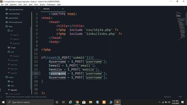Screen dimensions: 187x105
Task: Open the Preferences menu
Action: 51,5
